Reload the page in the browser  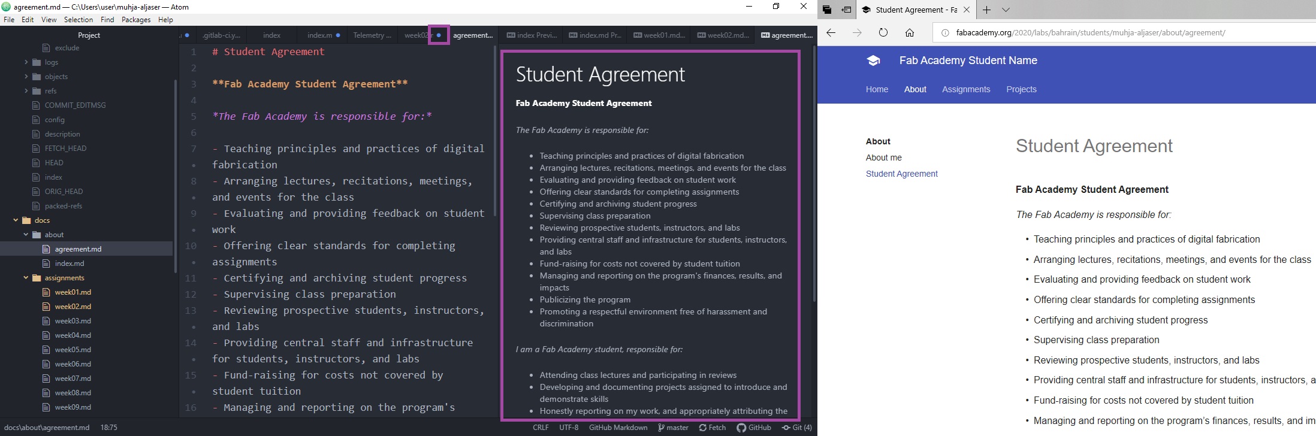pyautogui.click(x=883, y=33)
